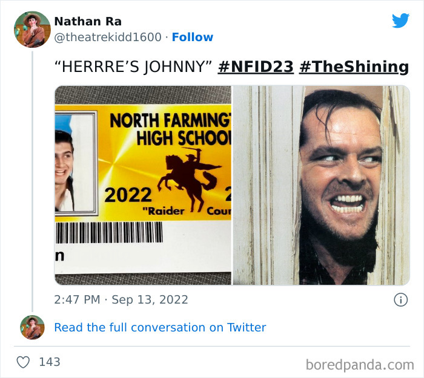
Task: Open the movie still image with the broken door
Action: pos(321,185)
